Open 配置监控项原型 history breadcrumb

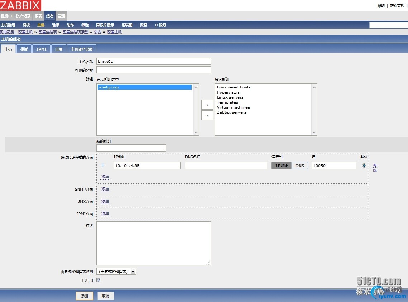75,32
